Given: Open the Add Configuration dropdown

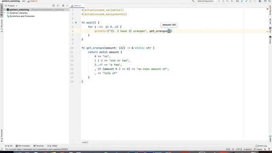Looking at the screenshot, I should 206,1.
